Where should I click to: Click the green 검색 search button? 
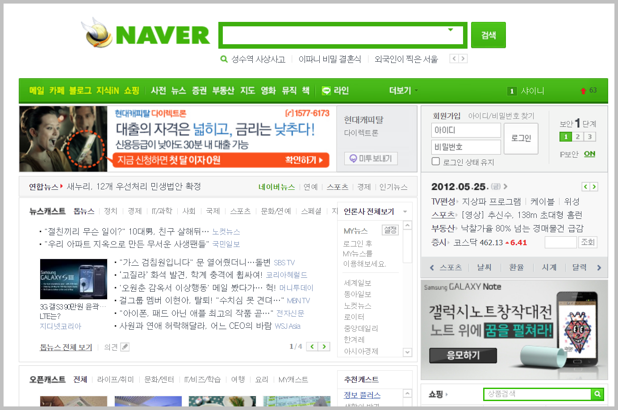(x=489, y=35)
